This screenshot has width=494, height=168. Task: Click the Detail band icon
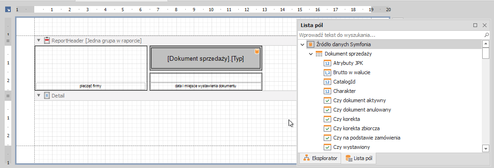click(x=47, y=96)
